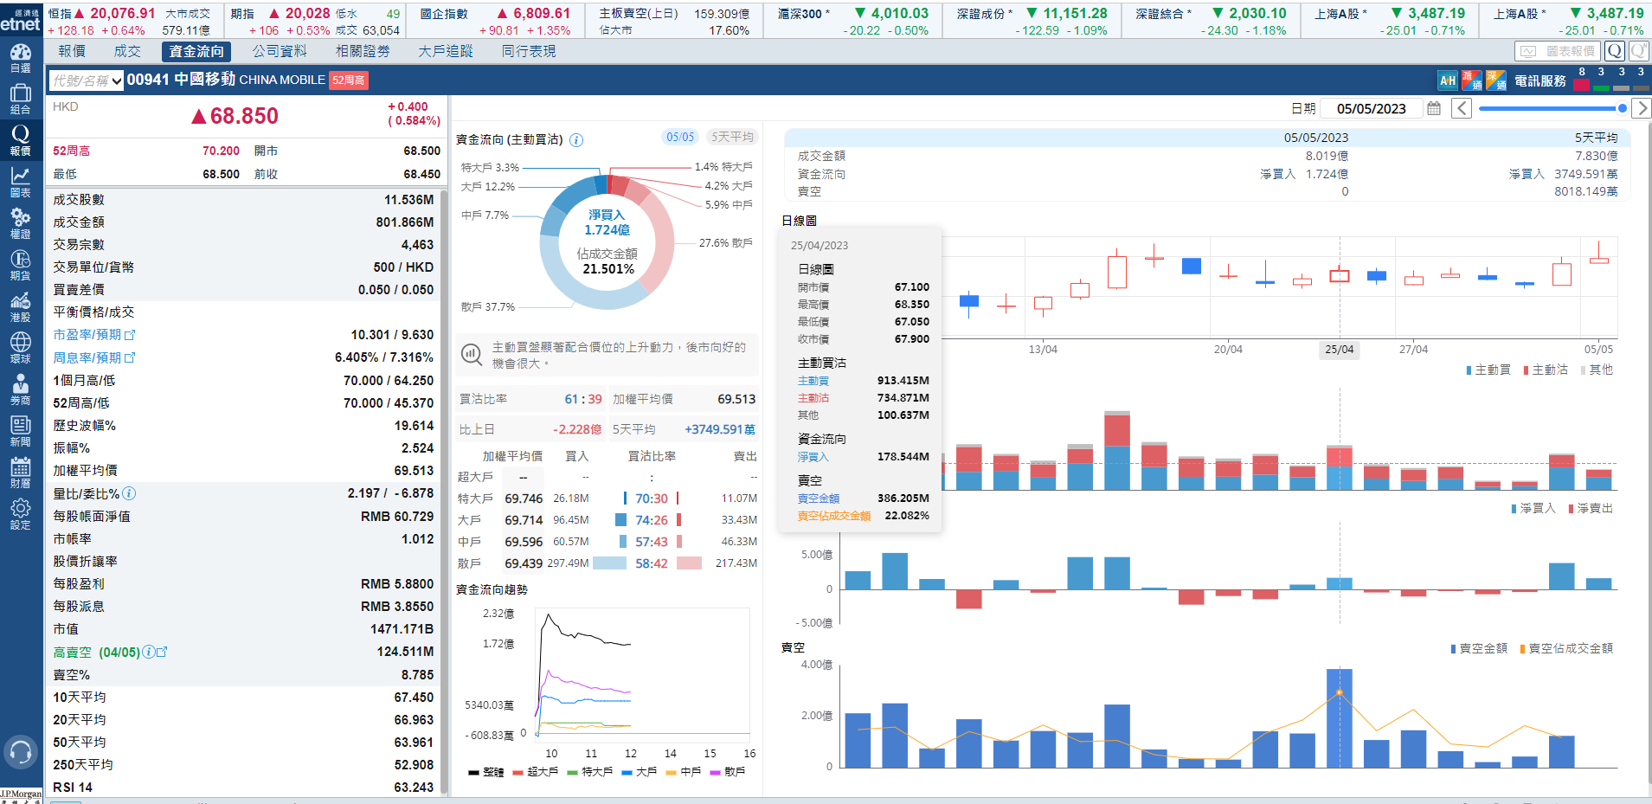Select the 05/05 fund flow toggle
The image size is (1652, 804).
click(680, 137)
